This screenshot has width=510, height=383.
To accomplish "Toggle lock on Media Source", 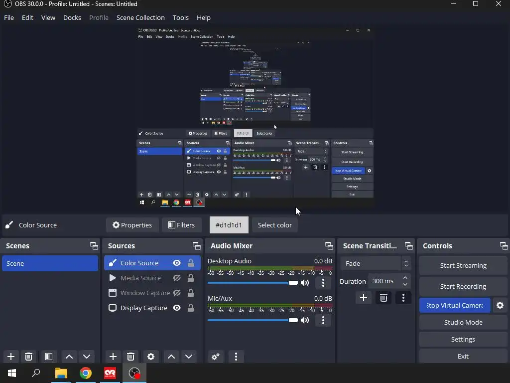I will pos(191,278).
